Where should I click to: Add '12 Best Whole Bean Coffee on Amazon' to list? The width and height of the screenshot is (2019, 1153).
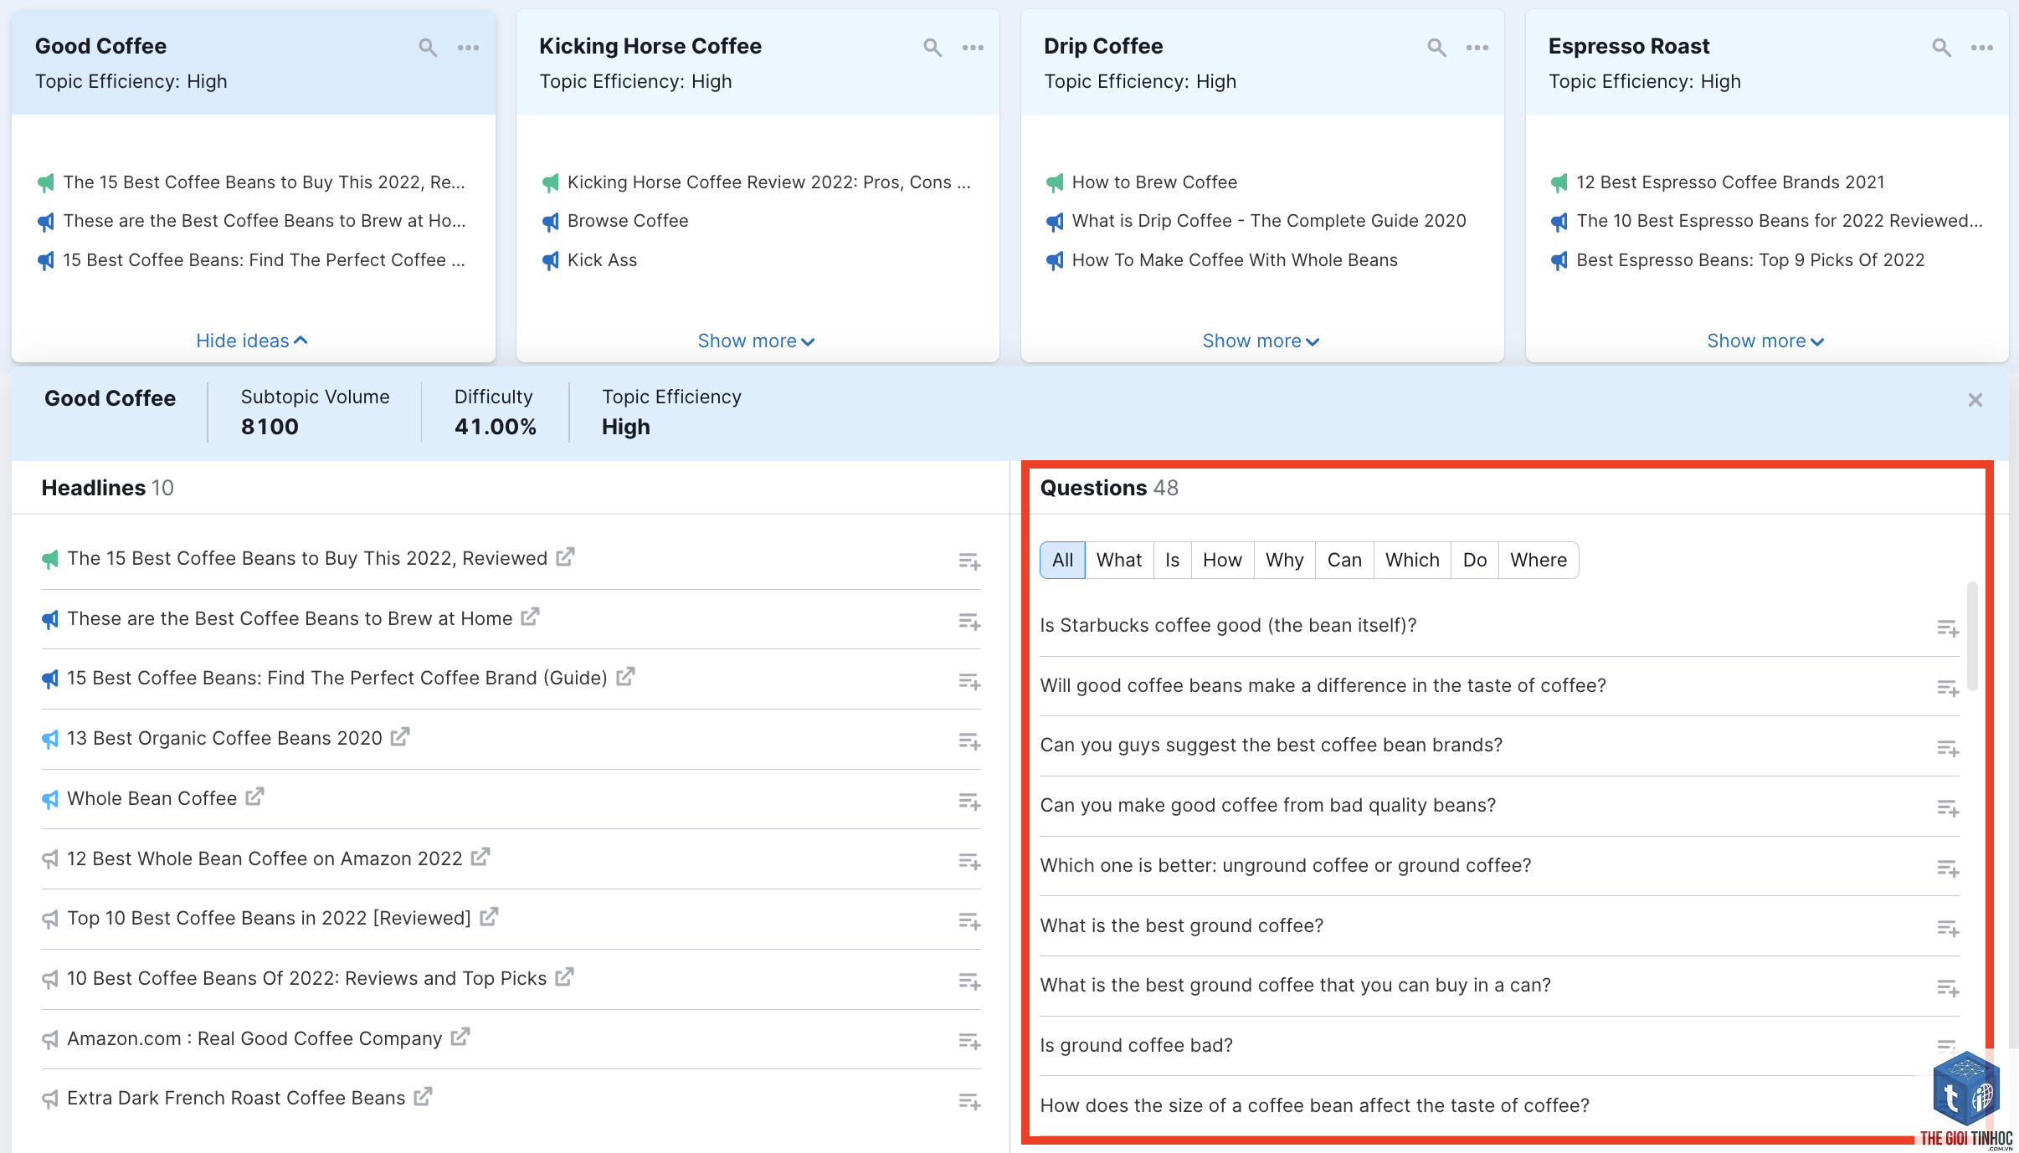pyautogui.click(x=969, y=861)
